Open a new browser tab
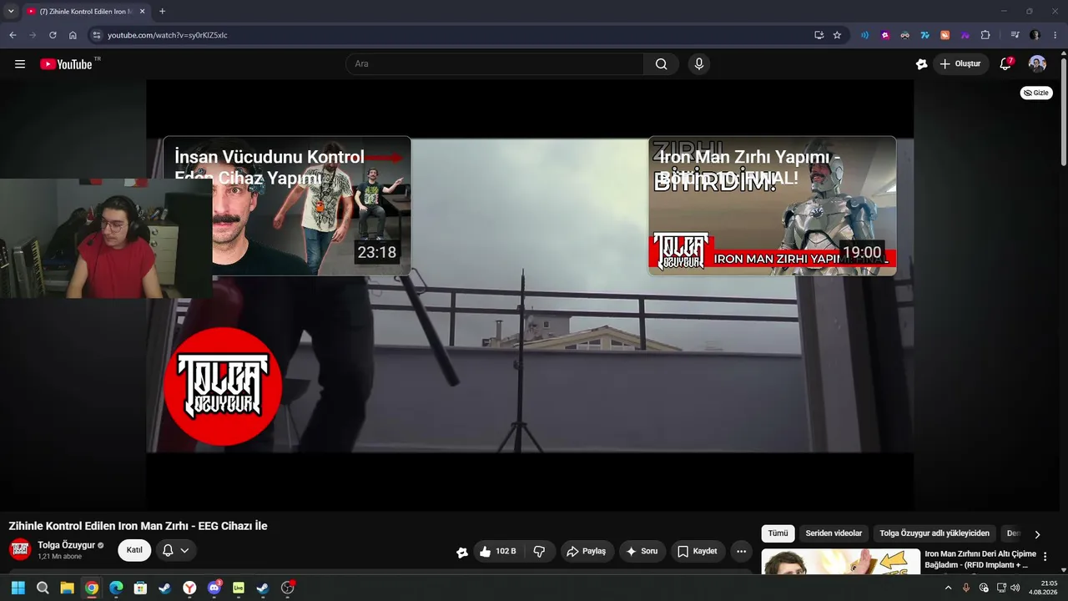The height and width of the screenshot is (601, 1068). (162, 12)
